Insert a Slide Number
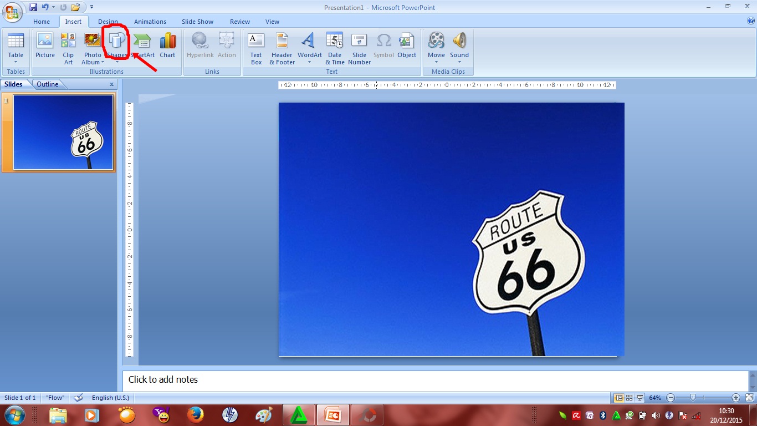757x426 pixels. point(359,48)
